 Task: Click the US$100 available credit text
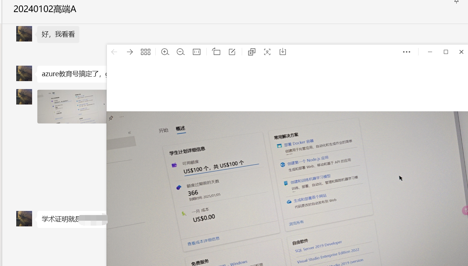(x=214, y=166)
